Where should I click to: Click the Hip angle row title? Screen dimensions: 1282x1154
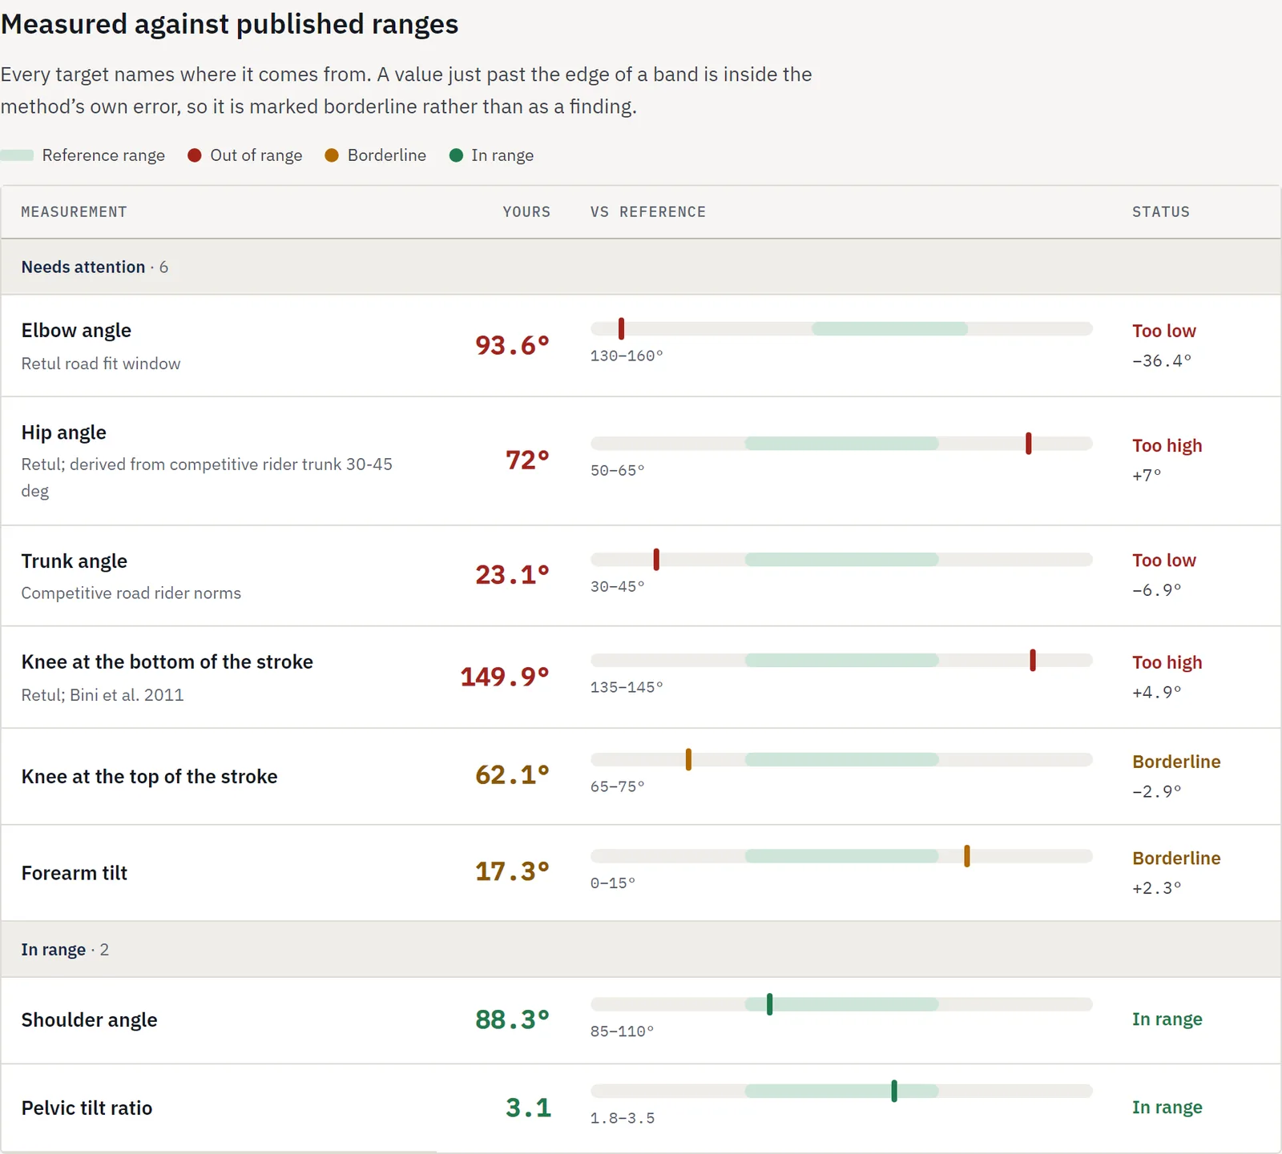pyautogui.click(x=64, y=432)
